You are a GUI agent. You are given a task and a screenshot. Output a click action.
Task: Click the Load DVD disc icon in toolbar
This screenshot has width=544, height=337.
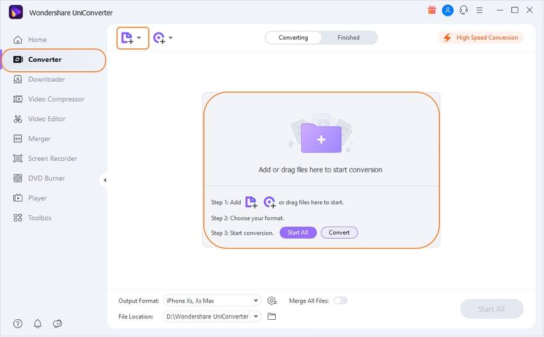click(159, 38)
